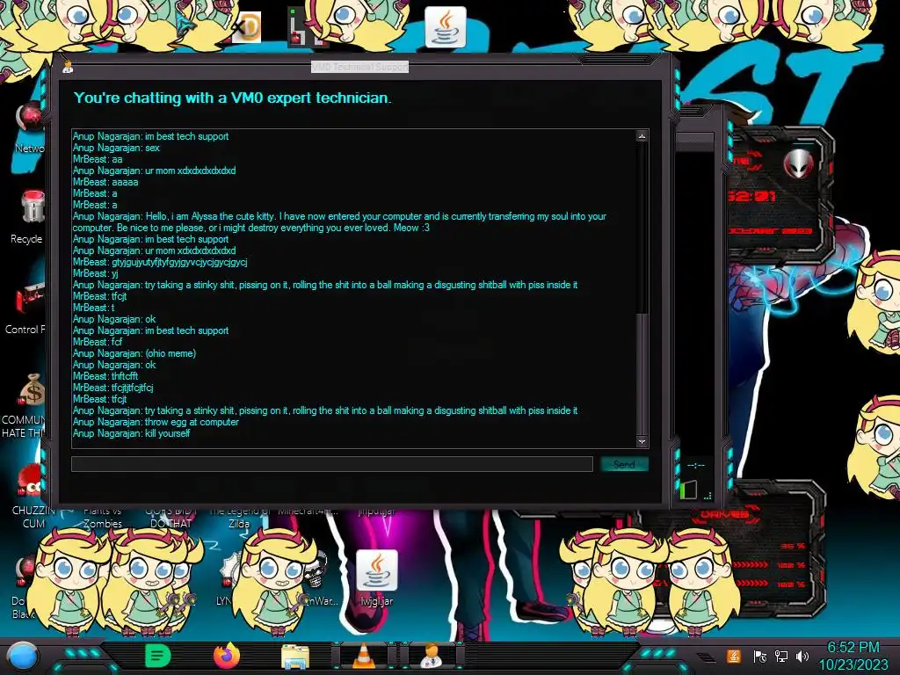900x675 pixels.
Task: Select the Network desktop icon
Action: [30, 127]
